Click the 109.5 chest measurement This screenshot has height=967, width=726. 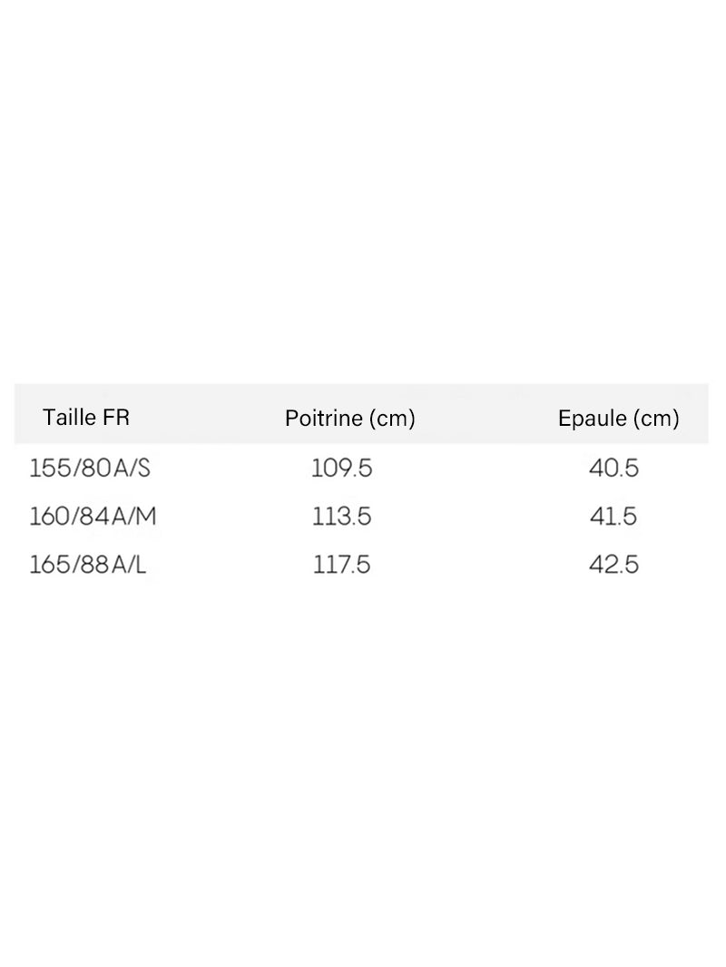point(342,469)
